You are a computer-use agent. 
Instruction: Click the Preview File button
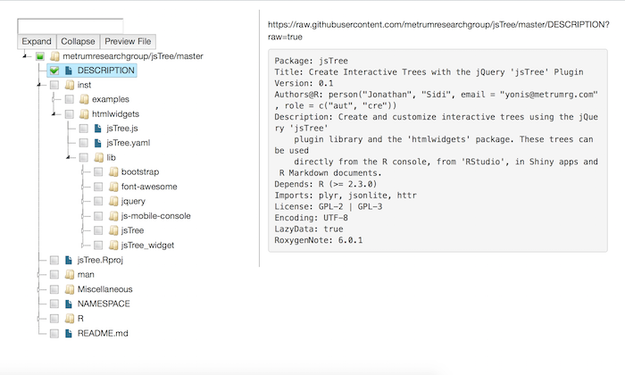pyautogui.click(x=128, y=41)
